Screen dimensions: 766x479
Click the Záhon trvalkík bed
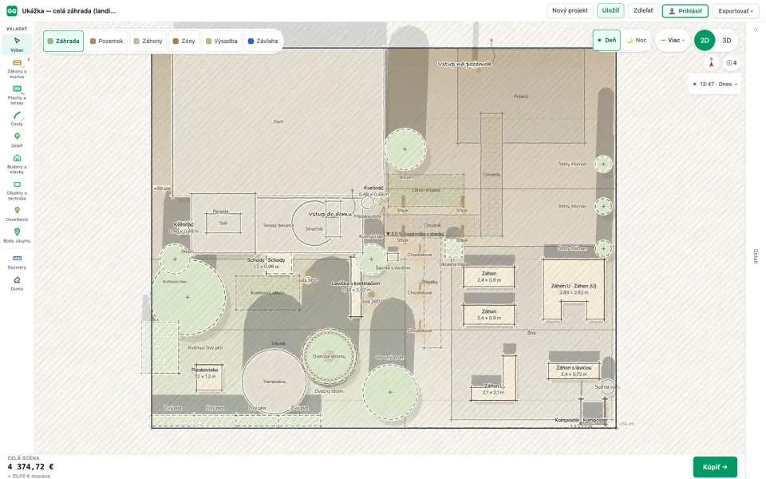[426, 190]
